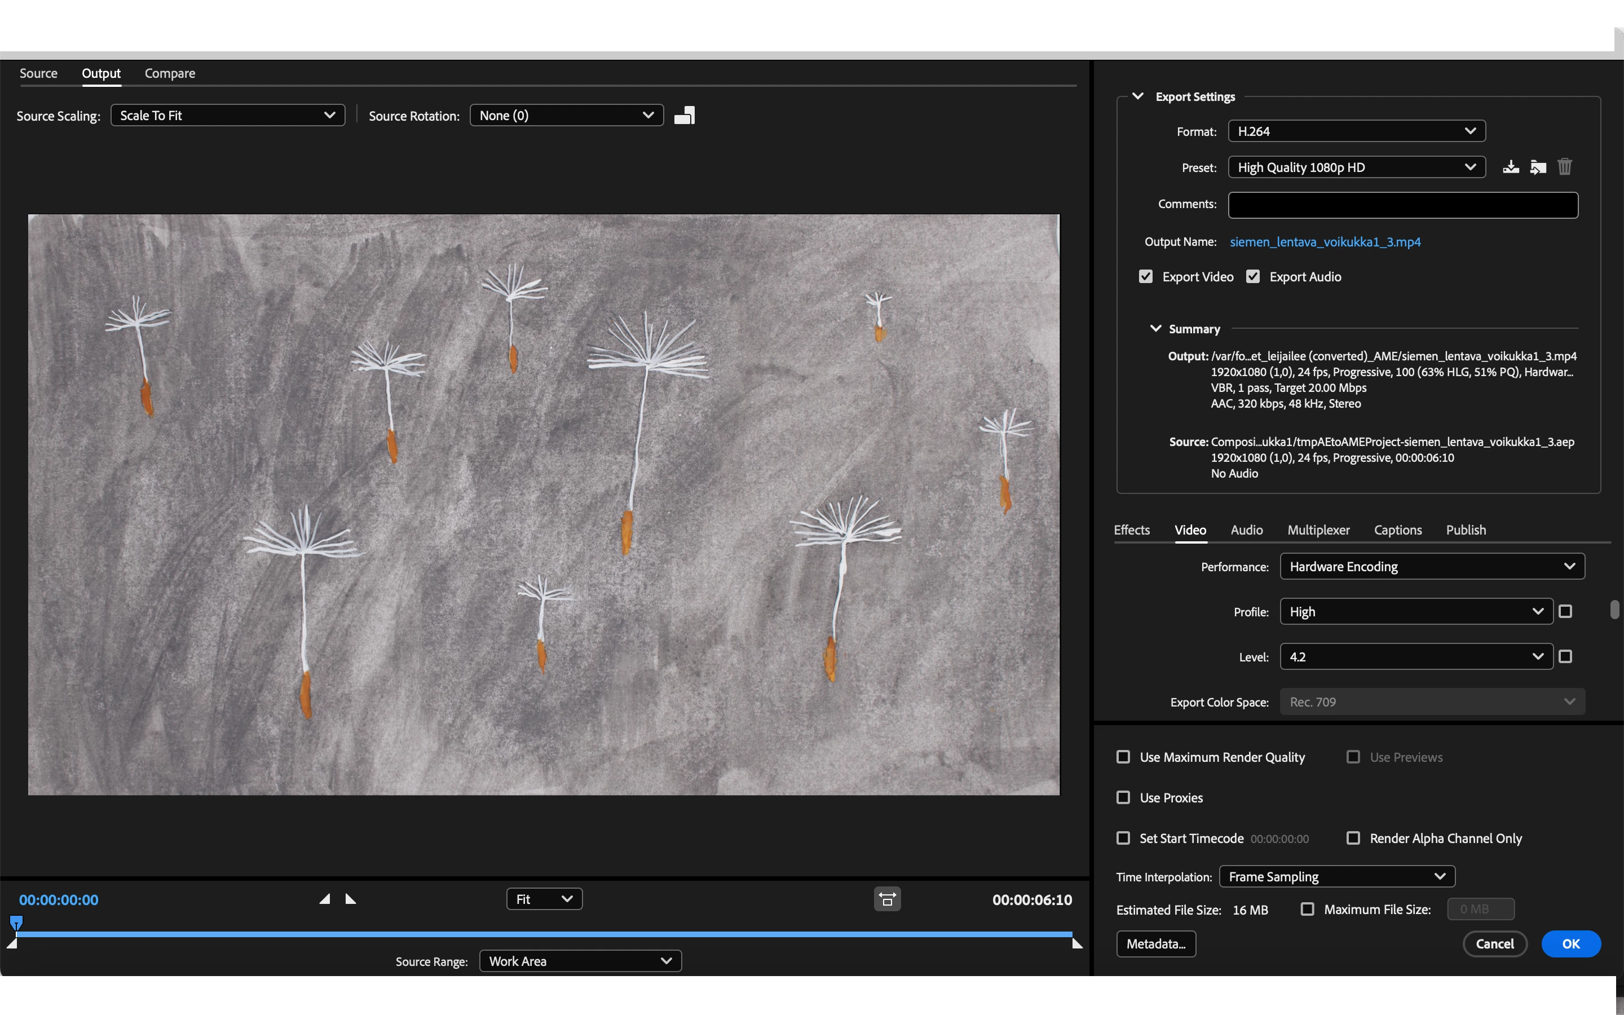Check Render Alpha Channel Only

coord(1353,839)
